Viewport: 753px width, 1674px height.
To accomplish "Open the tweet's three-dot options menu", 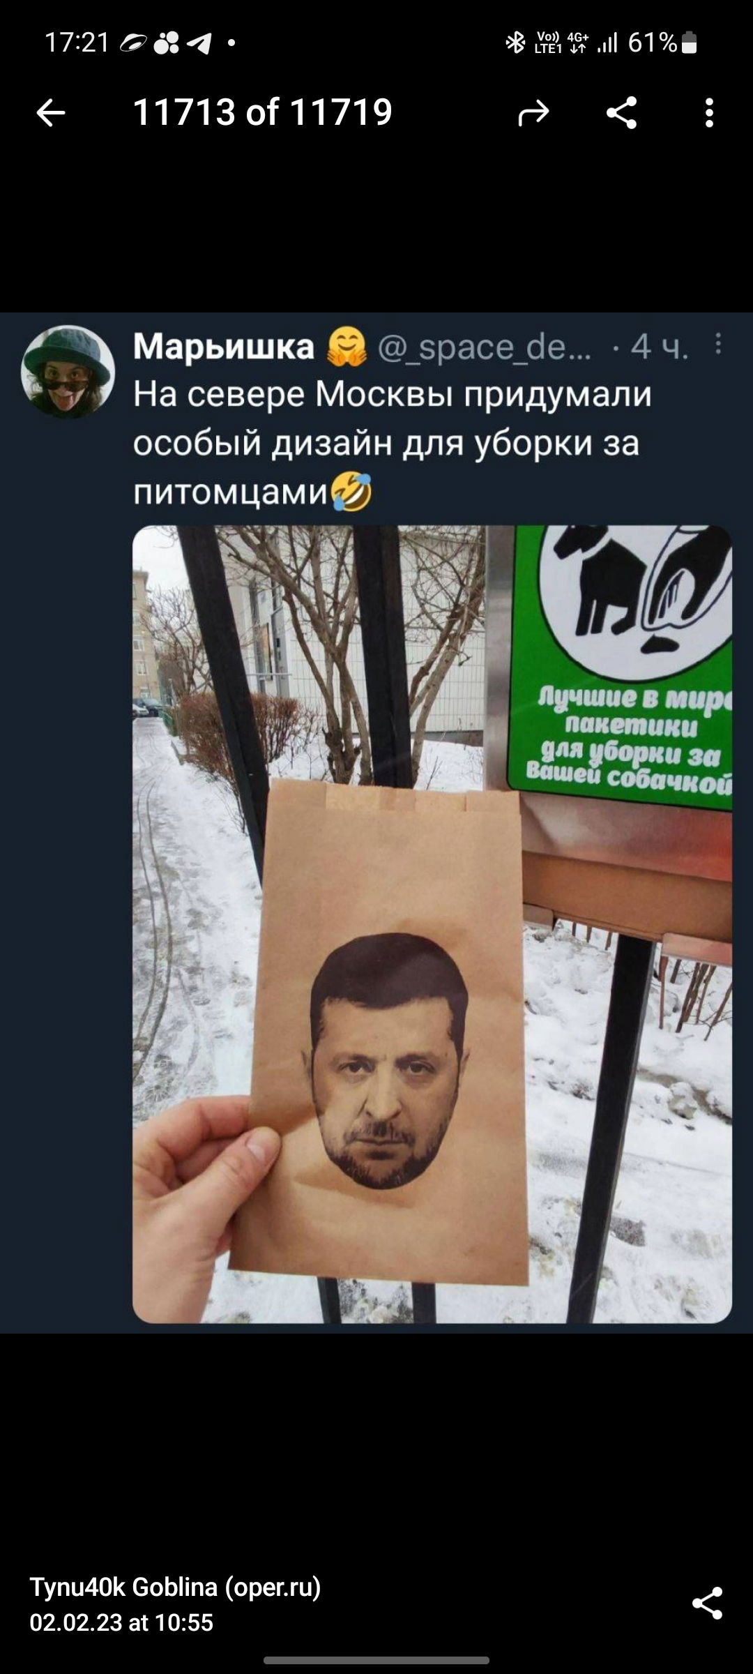I will pos(717,344).
